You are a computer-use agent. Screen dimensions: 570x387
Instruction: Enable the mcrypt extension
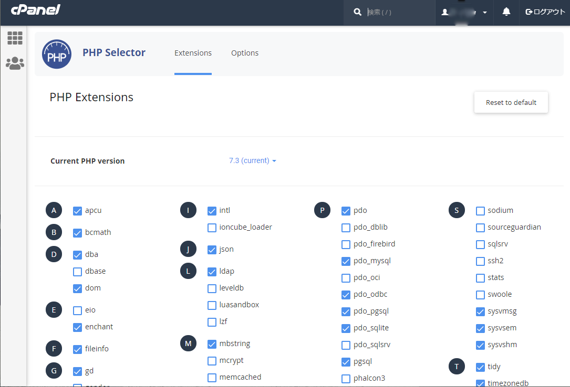(212, 361)
